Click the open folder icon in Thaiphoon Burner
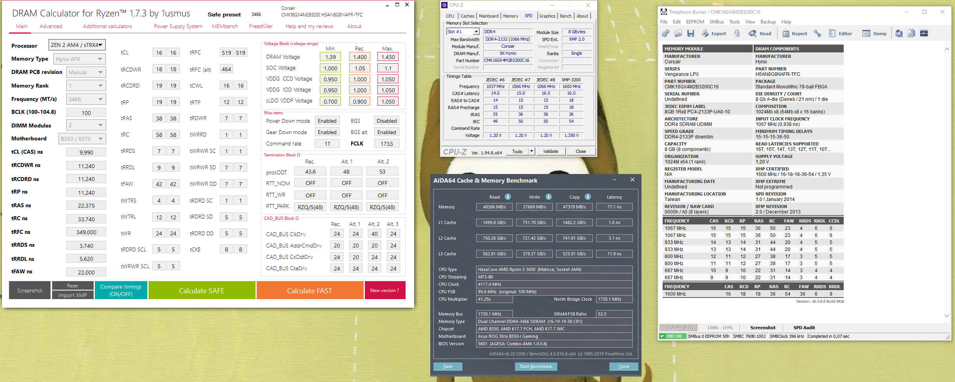 pos(678,34)
